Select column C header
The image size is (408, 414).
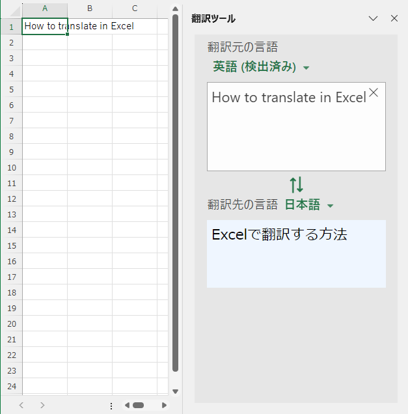[135, 9]
